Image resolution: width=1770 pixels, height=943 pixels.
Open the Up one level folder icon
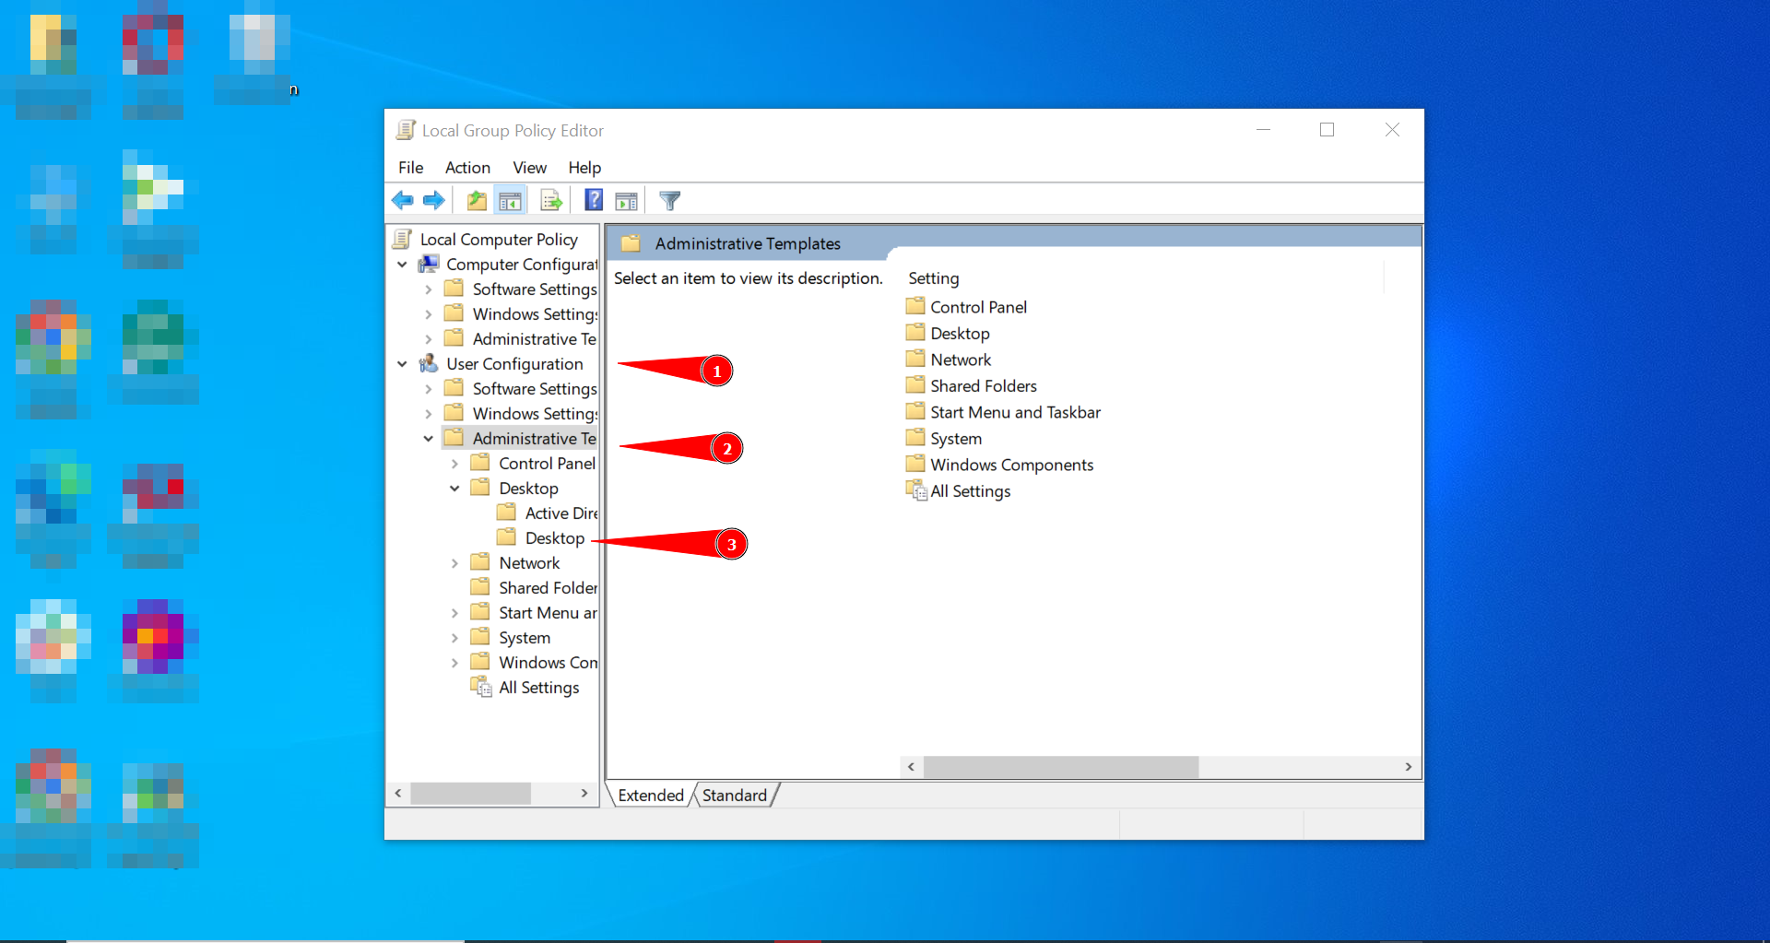(476, 200)
